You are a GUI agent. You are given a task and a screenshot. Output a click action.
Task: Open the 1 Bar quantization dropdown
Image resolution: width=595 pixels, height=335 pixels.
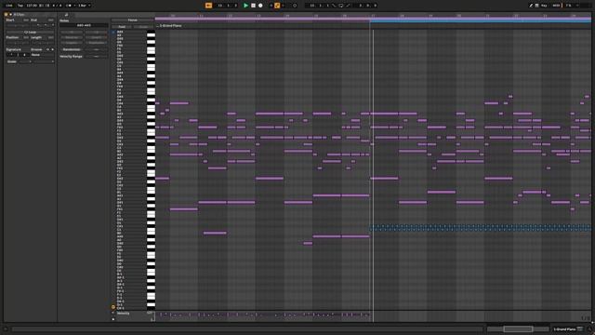coord(85,6)
